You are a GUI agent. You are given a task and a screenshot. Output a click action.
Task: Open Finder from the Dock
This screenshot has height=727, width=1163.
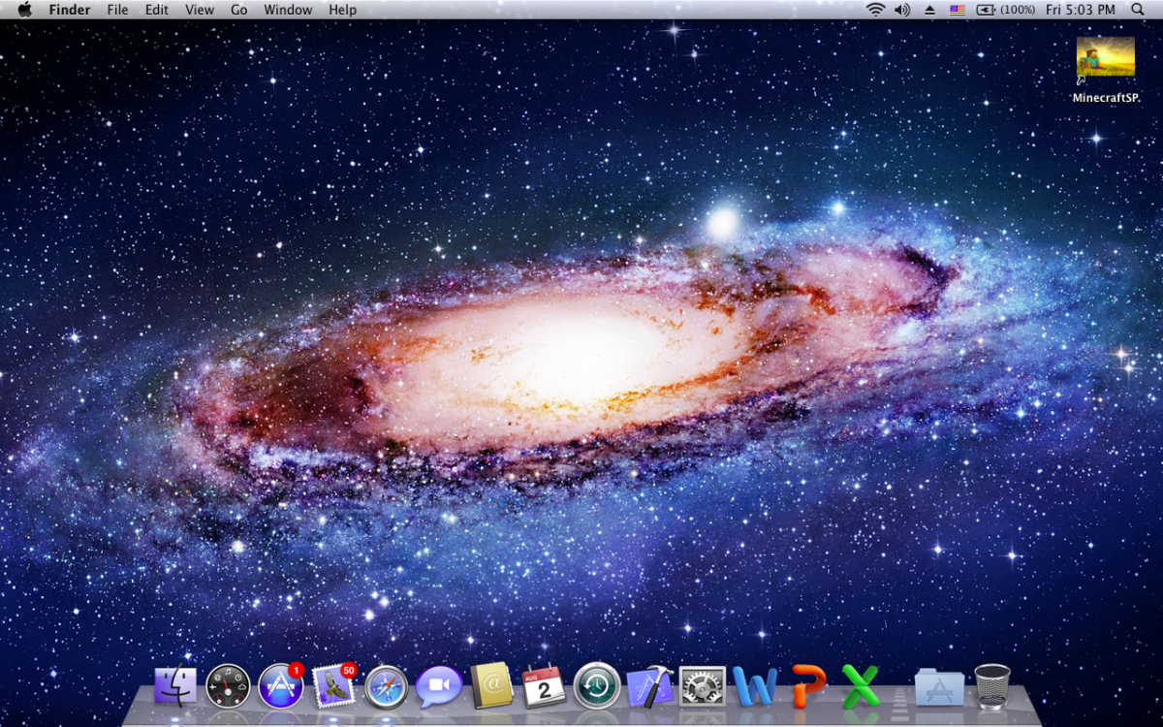point(175,686)
